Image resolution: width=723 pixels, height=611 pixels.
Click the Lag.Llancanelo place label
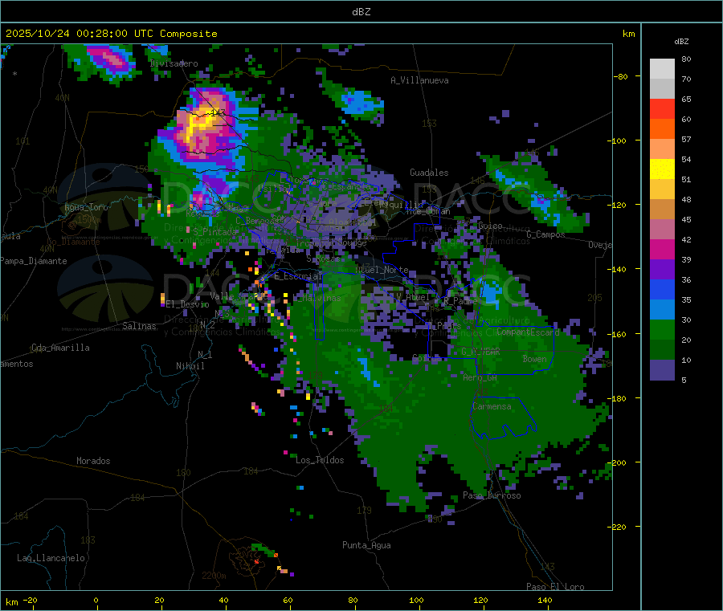coord(51,558)
